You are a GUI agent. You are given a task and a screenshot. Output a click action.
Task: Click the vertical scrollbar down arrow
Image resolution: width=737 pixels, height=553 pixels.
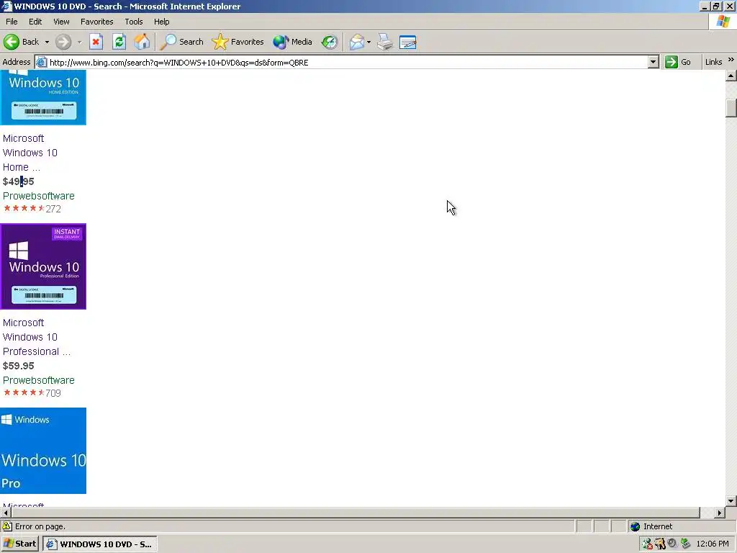pyautogui.click(x=731, y=501)
